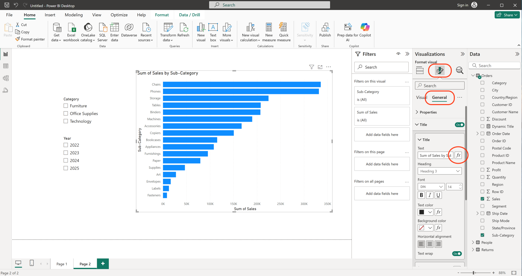Switch to Table view in left sidebar
Screen dimensions: 522x276
click(5, 66)
